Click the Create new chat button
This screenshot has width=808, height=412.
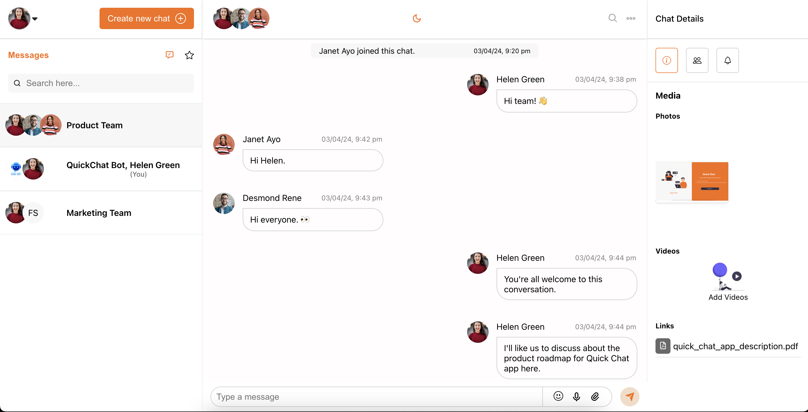coord(146,18)
